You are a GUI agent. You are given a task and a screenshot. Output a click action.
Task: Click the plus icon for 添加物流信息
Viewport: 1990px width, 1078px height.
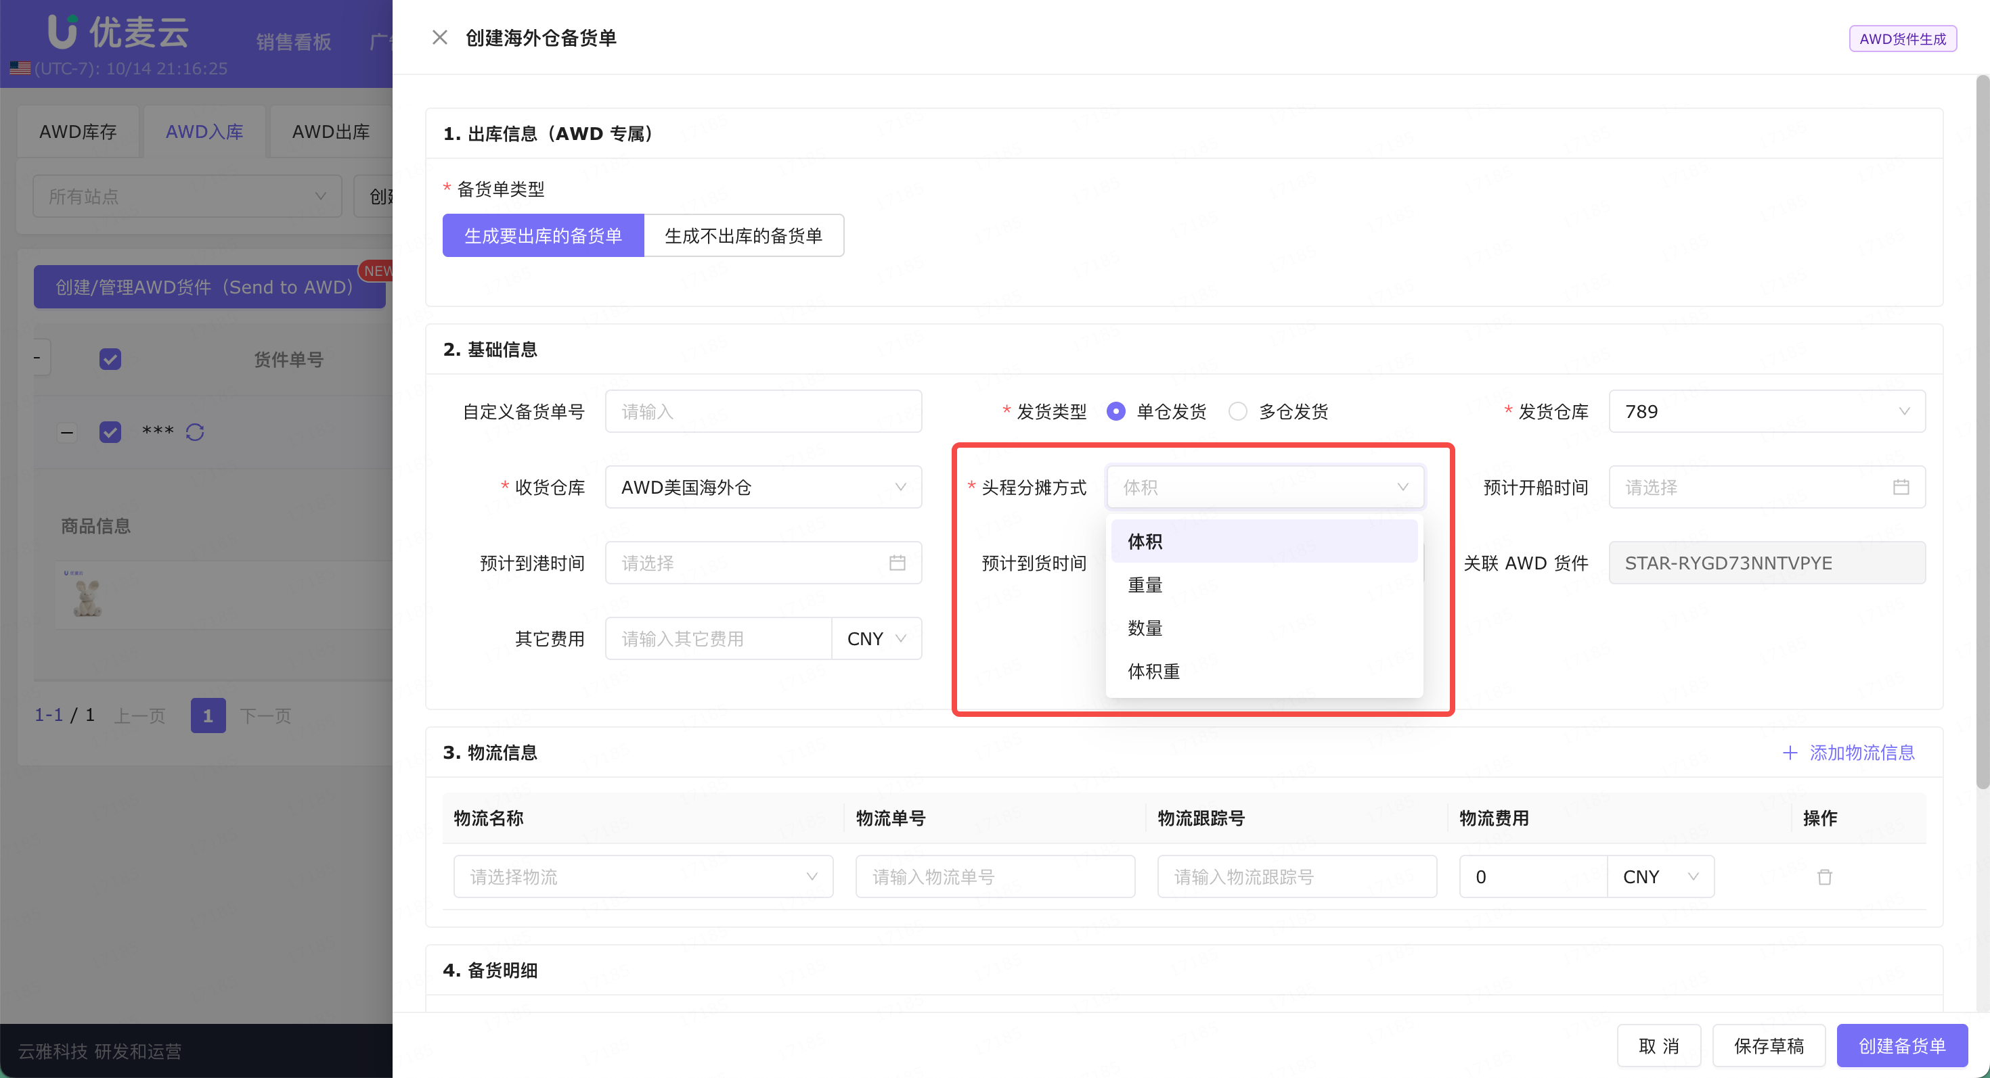[1790, 752]
